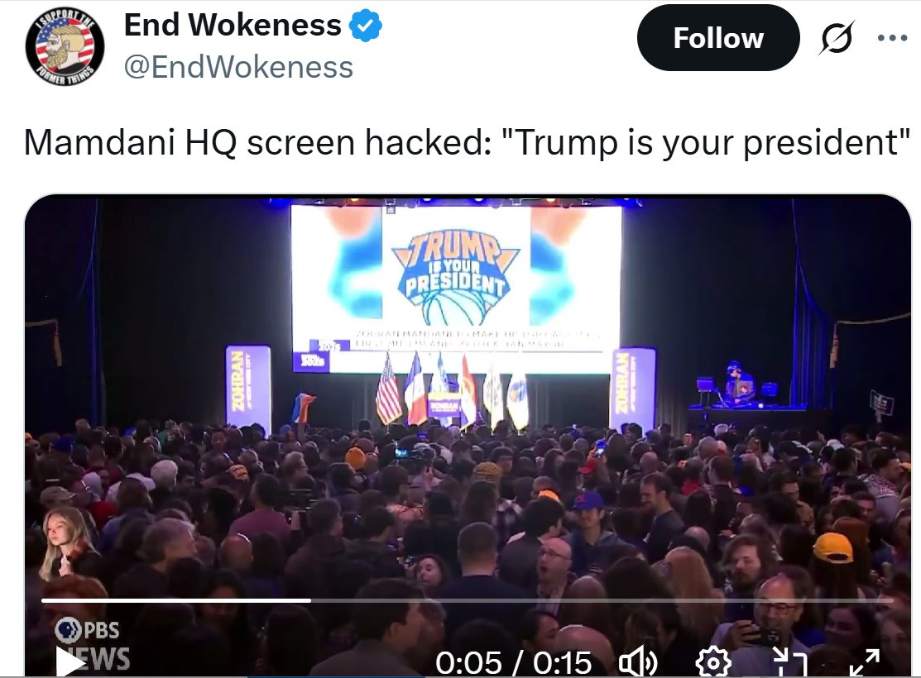This screenshot has width=921, height=678.
Task: Click the white played portion of the progress bar
Action: point(175,600)
